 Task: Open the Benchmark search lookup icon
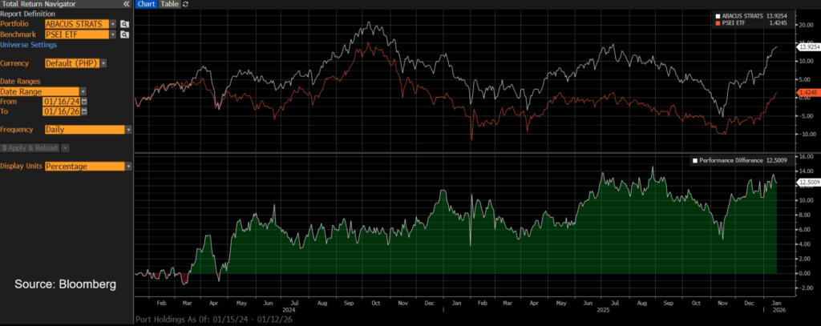[124, 34]
